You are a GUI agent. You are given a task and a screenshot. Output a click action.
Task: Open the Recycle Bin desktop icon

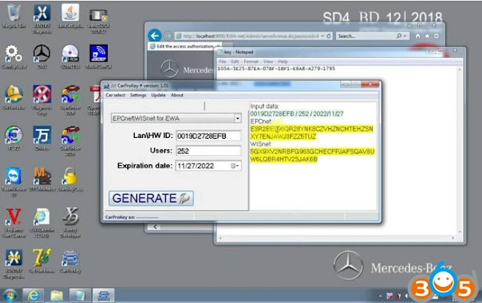[x=14, y=17]
